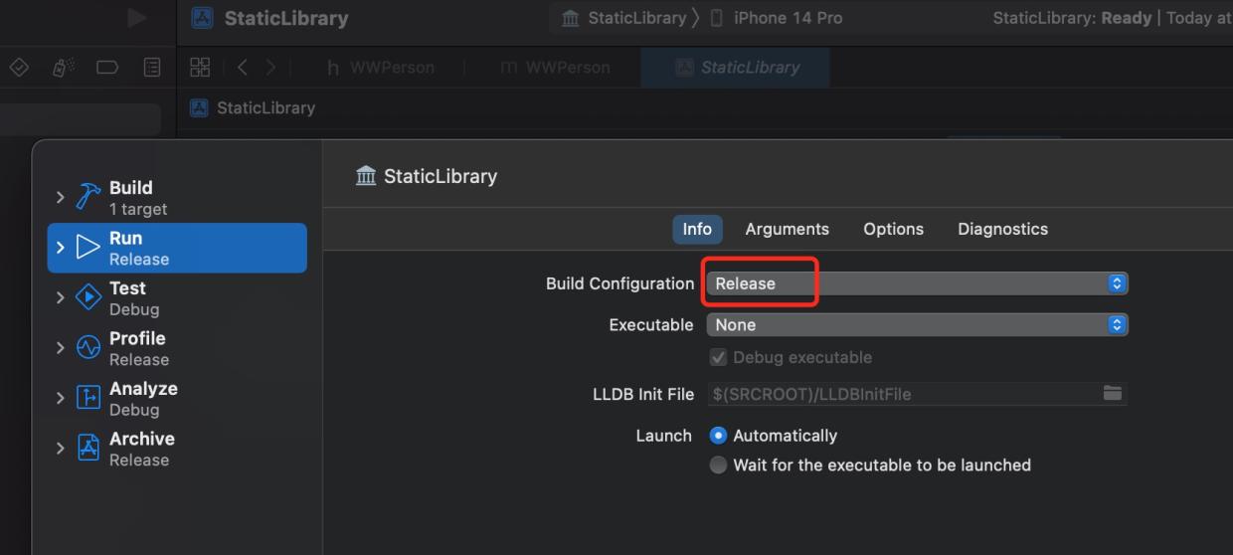1233x555 pixels.
Task: Click the Profile waveform icon
Action: pos(89,347)
